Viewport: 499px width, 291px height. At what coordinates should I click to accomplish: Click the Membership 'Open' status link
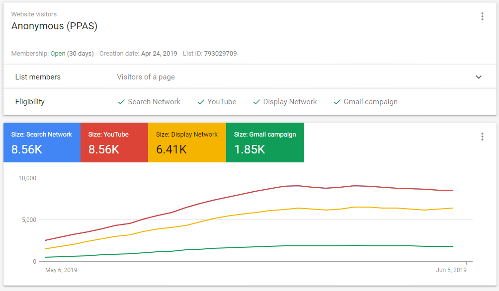[x=58, y=54]
